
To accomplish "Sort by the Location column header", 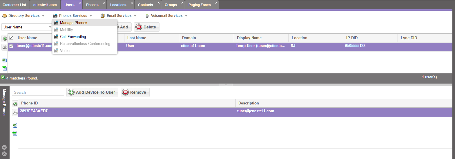I will (x=316, y=38).
